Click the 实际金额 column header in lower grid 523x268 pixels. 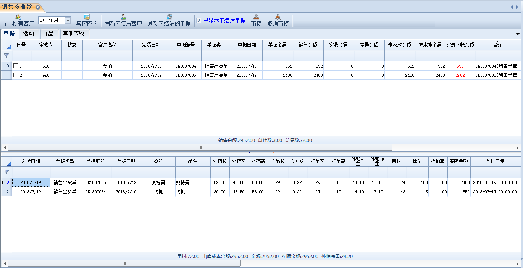(x=458, y=161)
